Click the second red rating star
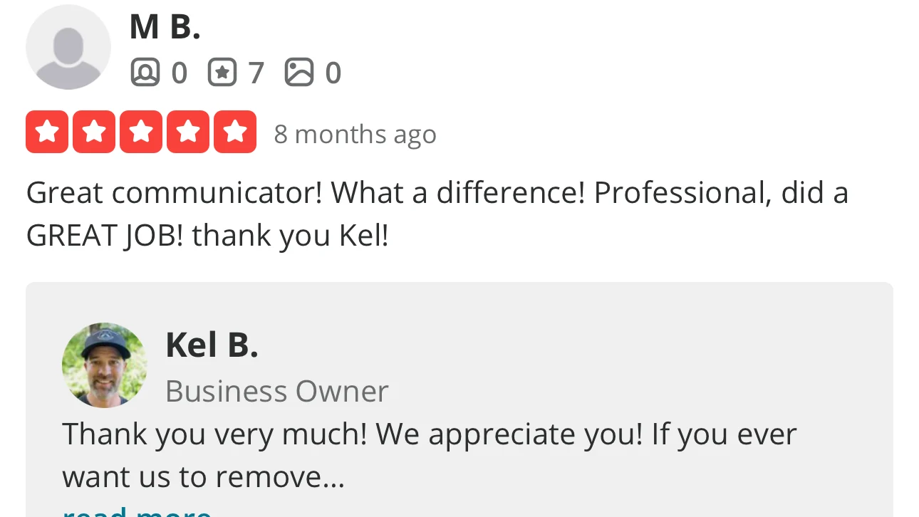The height and width of the screenshot is (517, 919). click(94, 132)
